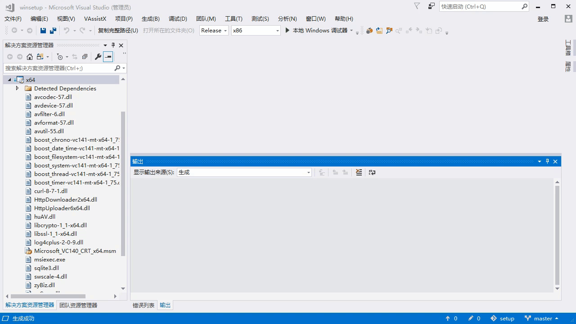576x324 pixels.
Task: Open the Output panel window options dropdown
Action: point(539,162)
